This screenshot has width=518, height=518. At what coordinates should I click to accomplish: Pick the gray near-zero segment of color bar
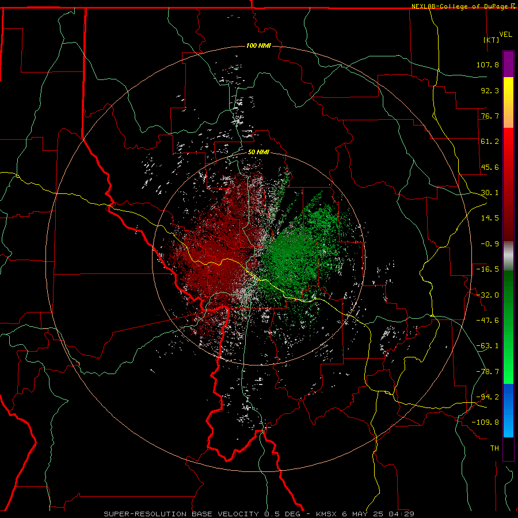click(x=508, y=256)
